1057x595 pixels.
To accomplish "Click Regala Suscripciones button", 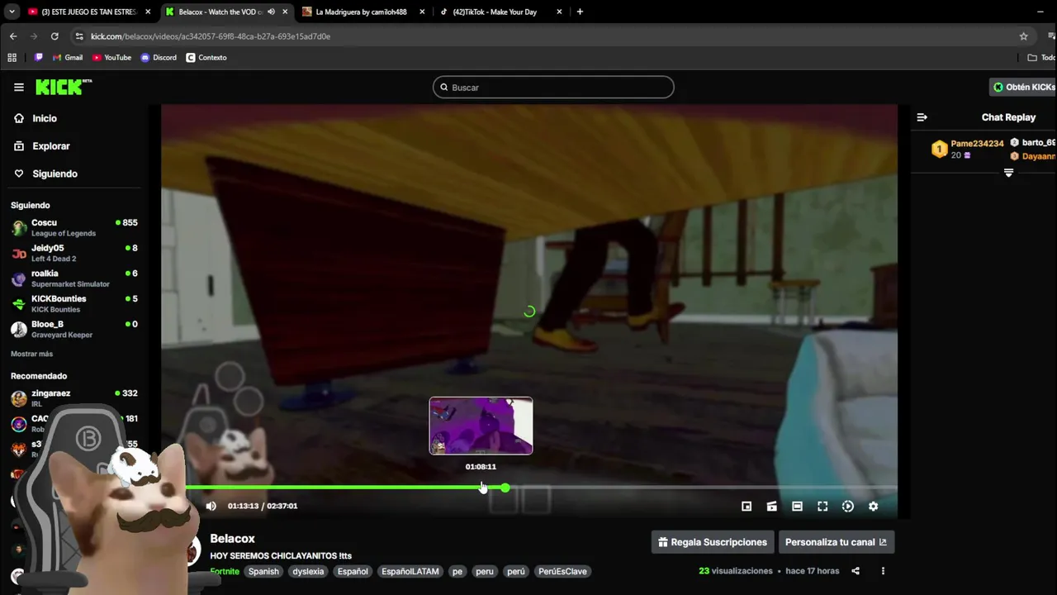I will coord(713,542).
